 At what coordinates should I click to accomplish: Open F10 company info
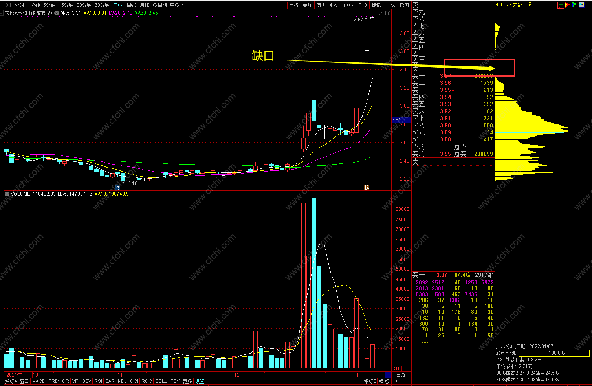tap(363, 5)
